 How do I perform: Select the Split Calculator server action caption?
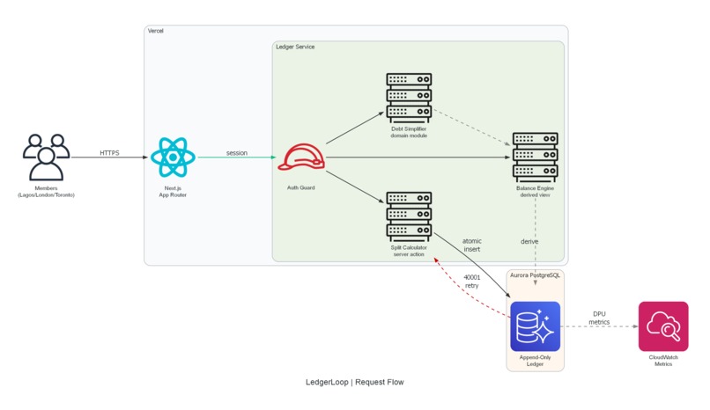409,251
